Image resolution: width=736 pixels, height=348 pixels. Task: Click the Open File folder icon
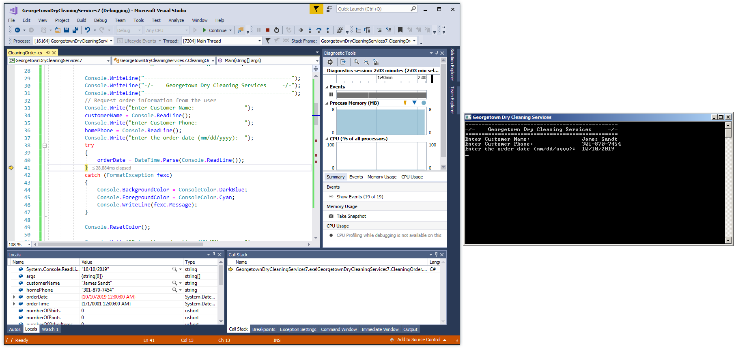tap(58, 30)
